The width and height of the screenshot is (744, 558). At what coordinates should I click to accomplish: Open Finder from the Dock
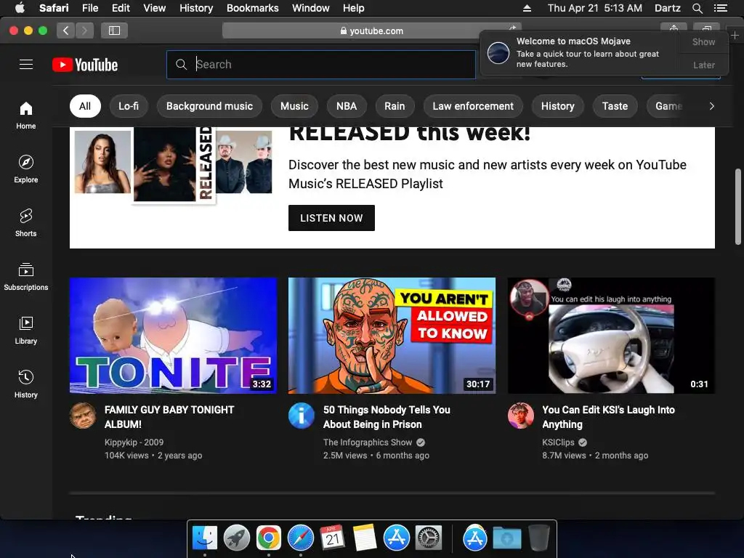[x=204, y=538]
